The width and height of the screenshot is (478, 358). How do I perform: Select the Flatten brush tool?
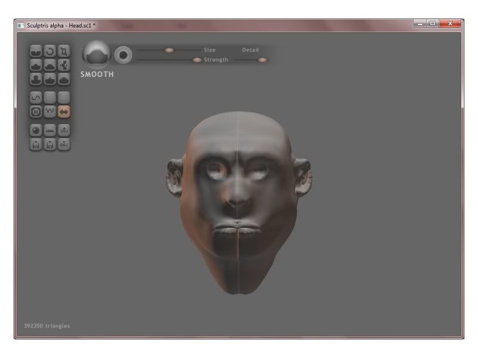pos(50,65)
